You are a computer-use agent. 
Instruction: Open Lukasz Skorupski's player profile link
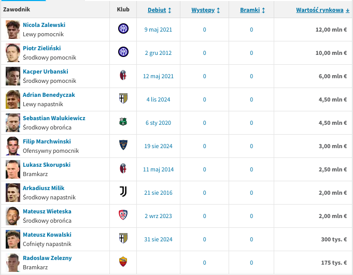point(47,165)
